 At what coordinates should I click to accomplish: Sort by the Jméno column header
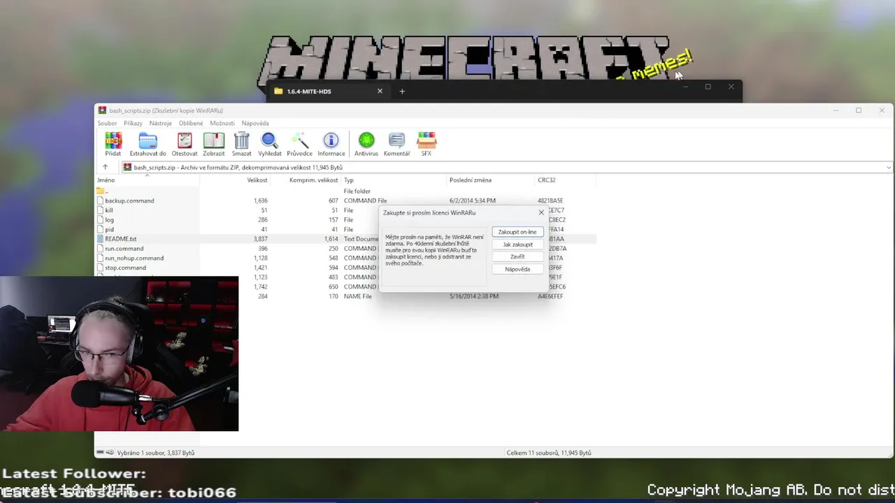point(148,180)
